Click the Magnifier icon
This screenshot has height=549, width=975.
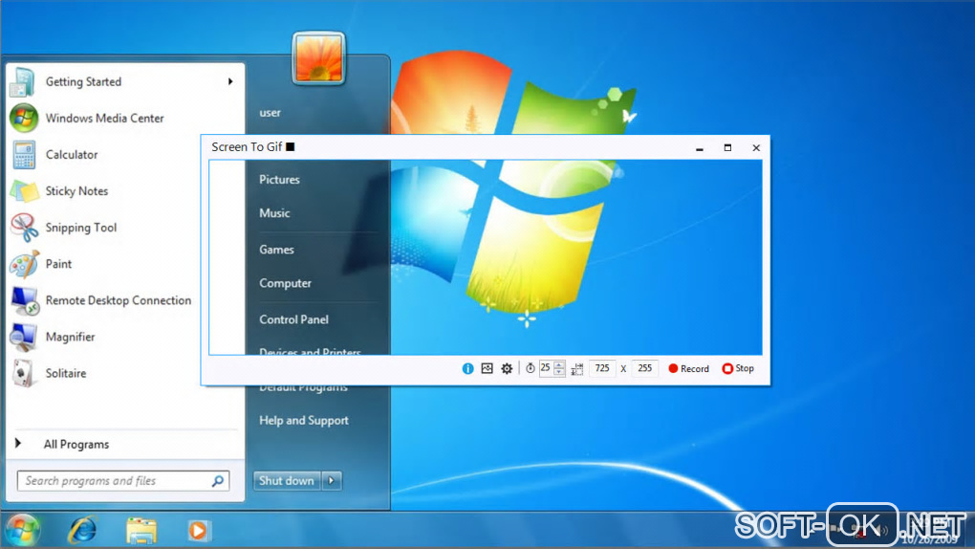pos(24,338)
